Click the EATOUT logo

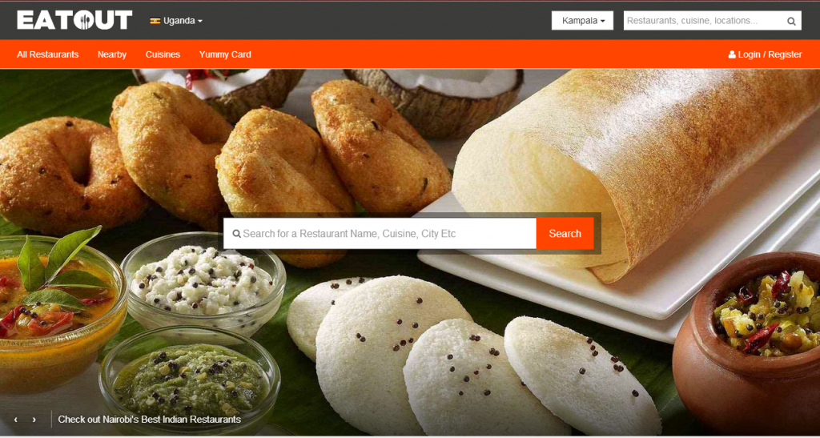(74, 20)
